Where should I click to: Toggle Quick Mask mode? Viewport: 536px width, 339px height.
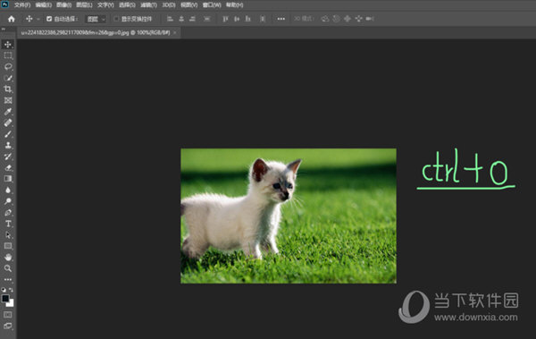click(x=8, y=314)
